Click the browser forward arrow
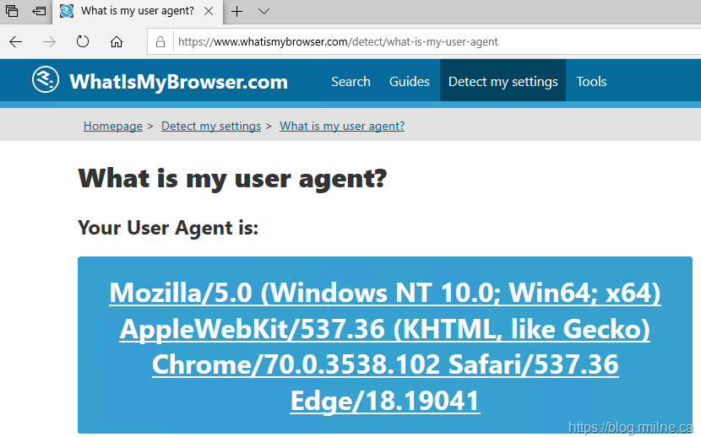701x437 pixels. (49, 41)
